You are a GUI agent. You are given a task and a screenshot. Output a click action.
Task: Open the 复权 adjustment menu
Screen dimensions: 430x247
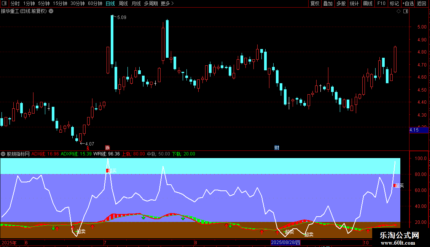pos(315,3)
